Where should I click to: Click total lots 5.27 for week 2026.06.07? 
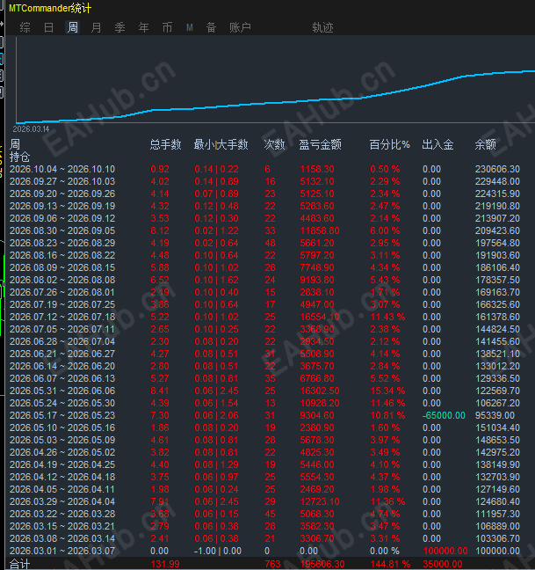tap(160, 379)
